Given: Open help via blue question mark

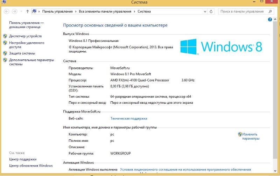Looking at the screenshot, I should [x=270, y=20].
